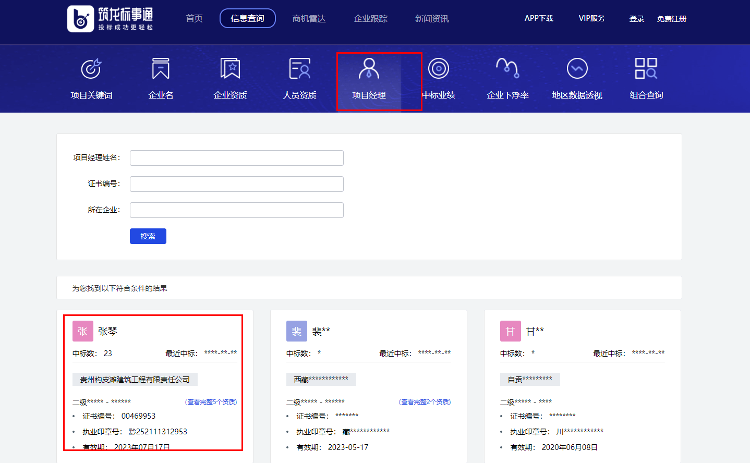Click the pink 张 avatar thumbnail
The image size is (750, 463).
tap(83, 331)
